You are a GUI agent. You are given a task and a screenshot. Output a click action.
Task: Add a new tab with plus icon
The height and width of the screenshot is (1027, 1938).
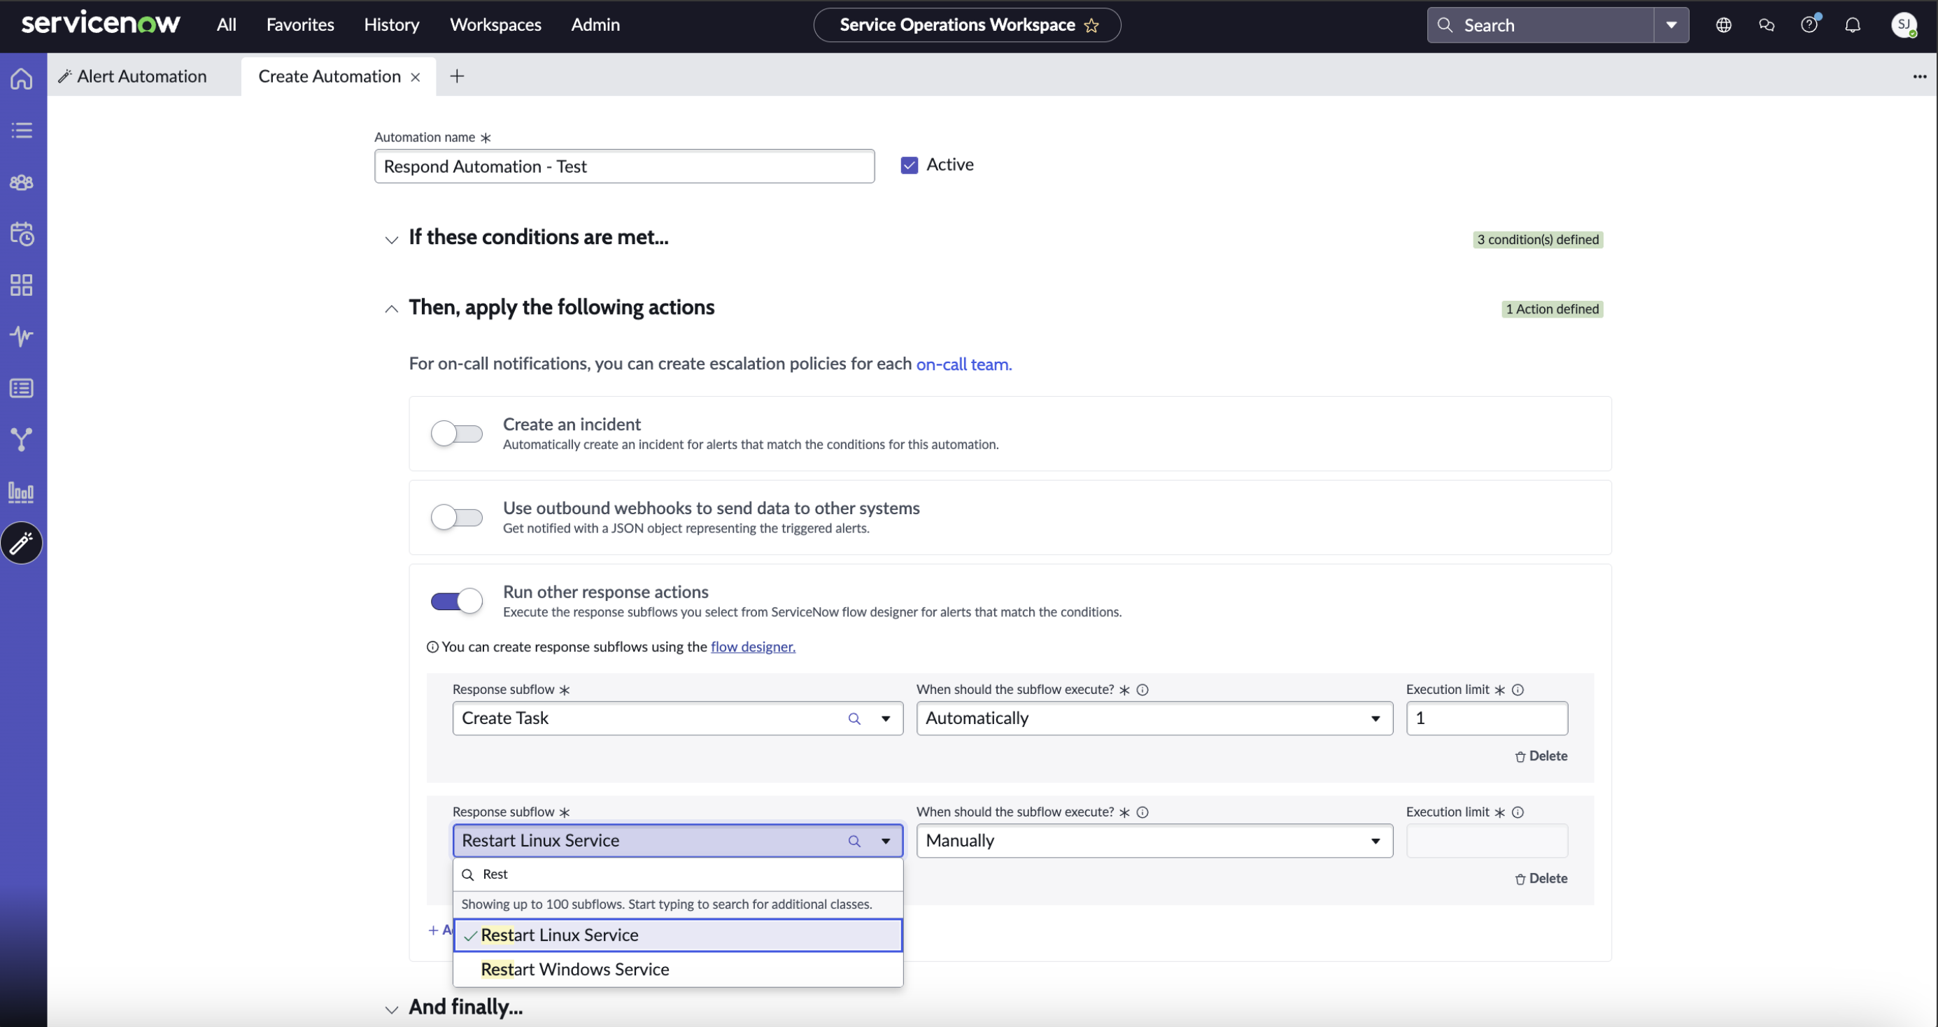click(x=457, y=76)
